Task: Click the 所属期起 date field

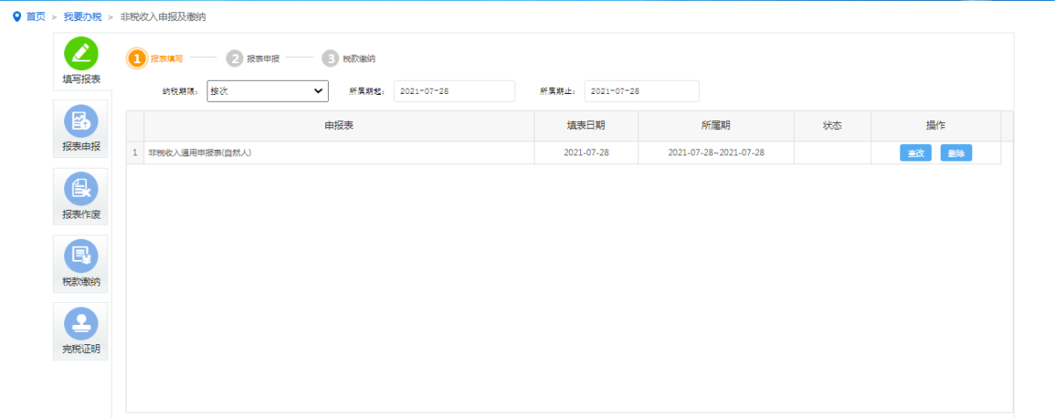Action: point(454,91)
